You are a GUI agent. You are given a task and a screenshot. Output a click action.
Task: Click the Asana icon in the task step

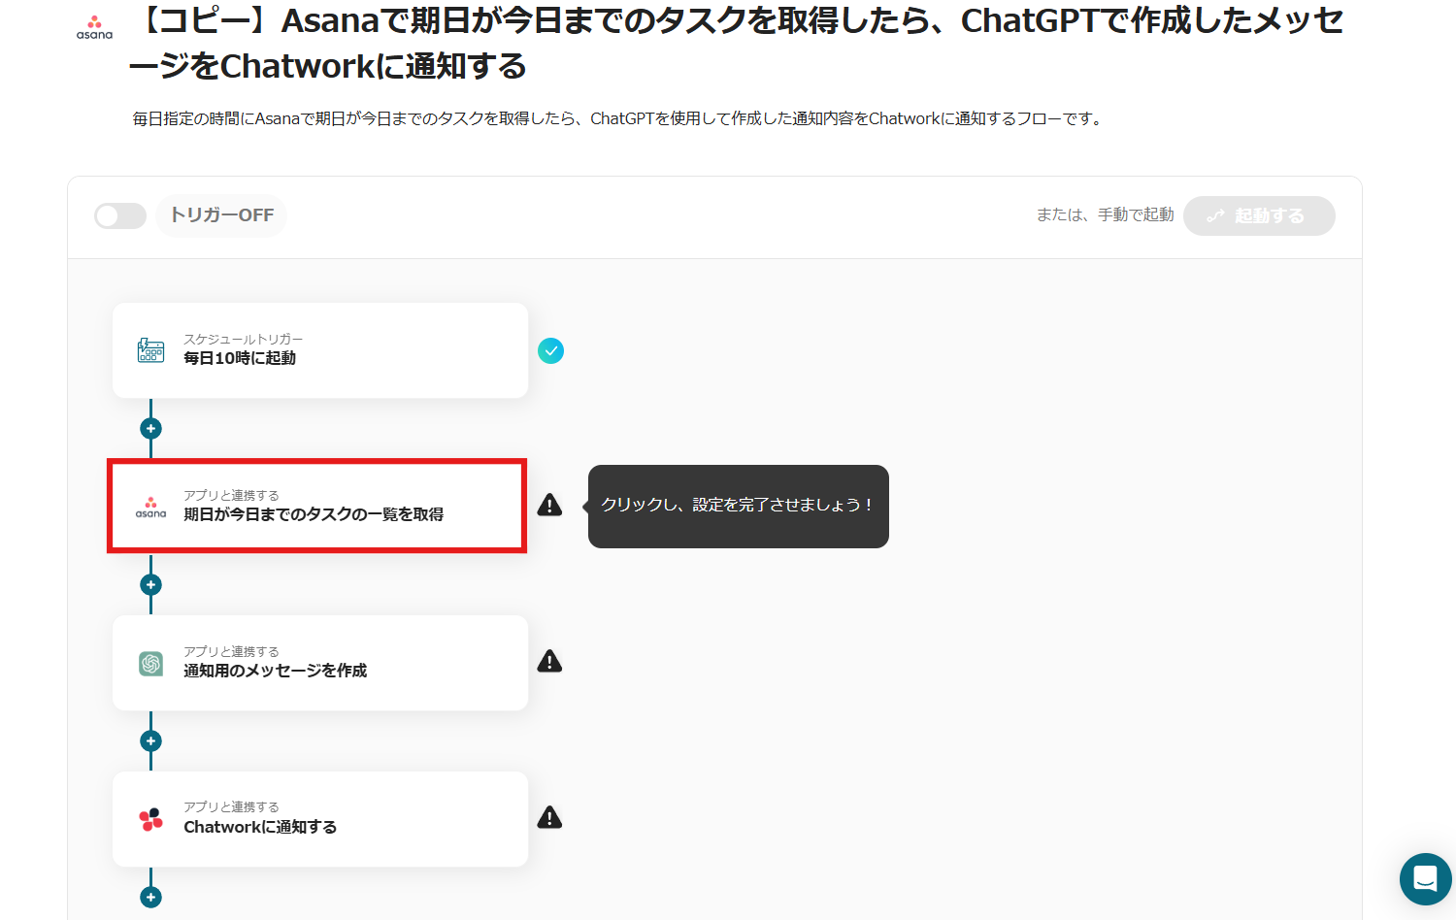[150, 507]
